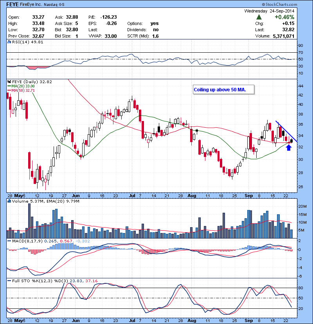Click the Prev Close value 32.67

(x=38, y=36)
